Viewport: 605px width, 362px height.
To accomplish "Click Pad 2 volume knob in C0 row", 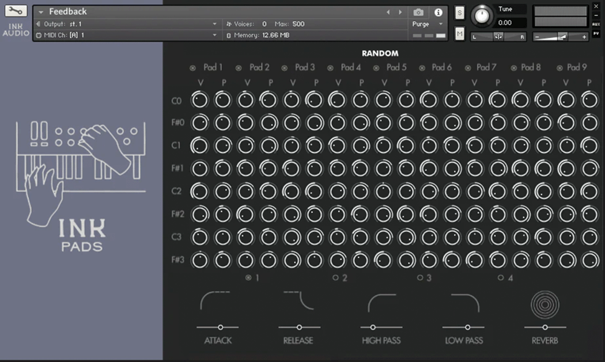I will tap(245, 100).
